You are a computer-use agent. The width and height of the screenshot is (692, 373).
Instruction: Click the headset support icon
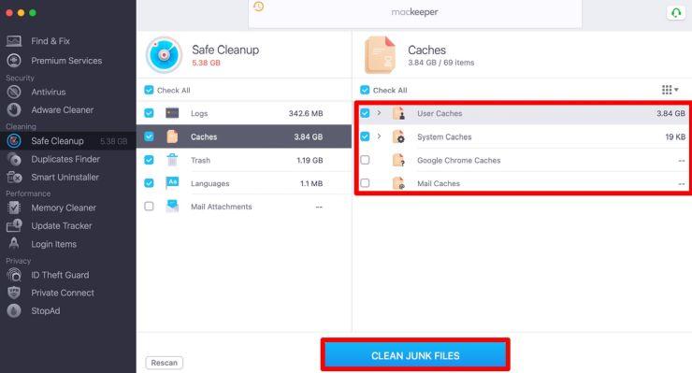(676, 13)
